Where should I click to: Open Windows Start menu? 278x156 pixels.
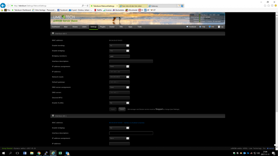coord(3,153)
